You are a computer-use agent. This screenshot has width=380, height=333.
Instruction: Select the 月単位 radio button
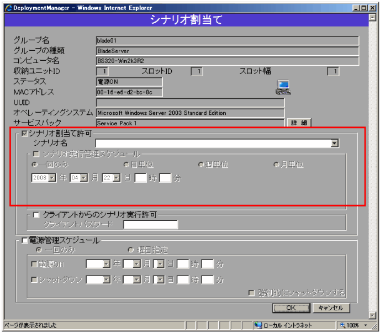pos(276,165)
